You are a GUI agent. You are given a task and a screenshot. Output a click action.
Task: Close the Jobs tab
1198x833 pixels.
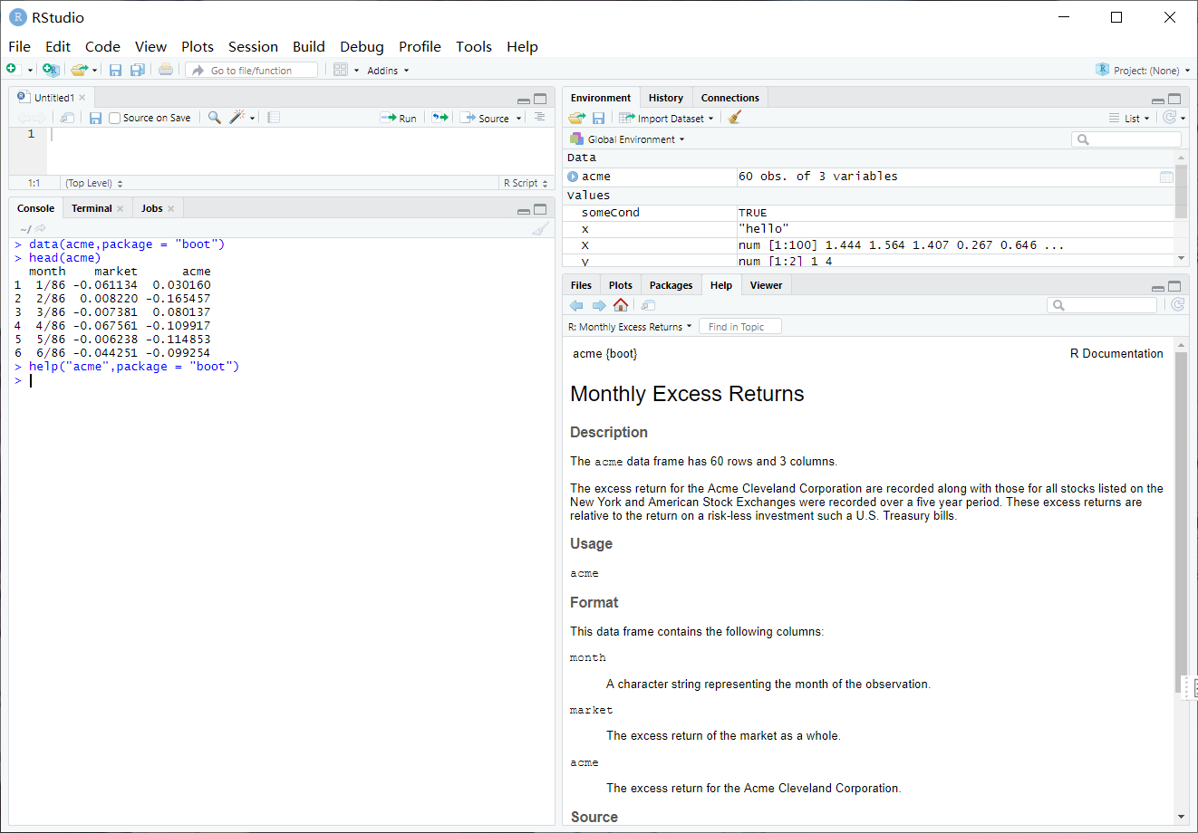tap(170, 208)
